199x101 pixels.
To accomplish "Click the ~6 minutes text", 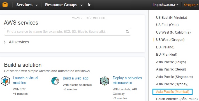I will click(70, 89).
